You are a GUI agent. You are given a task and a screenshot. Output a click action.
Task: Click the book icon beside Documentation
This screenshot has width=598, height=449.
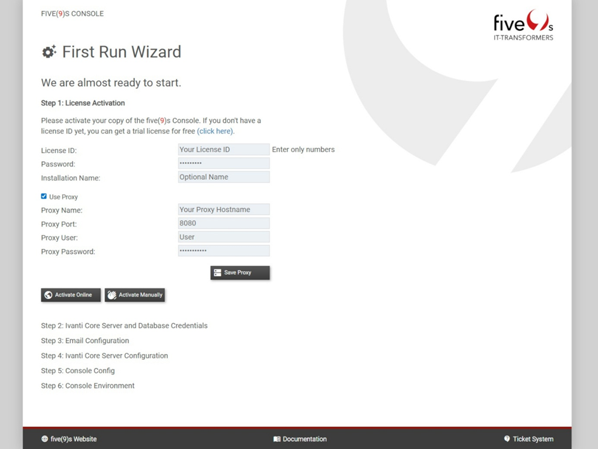click(277, 439)
